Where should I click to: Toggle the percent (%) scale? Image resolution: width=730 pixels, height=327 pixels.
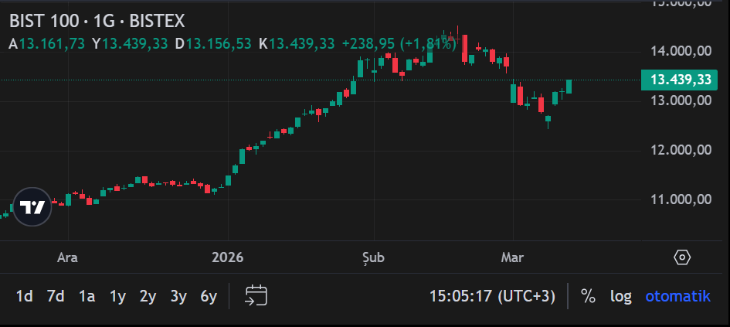pyautogui.click(x=588, y=296)
